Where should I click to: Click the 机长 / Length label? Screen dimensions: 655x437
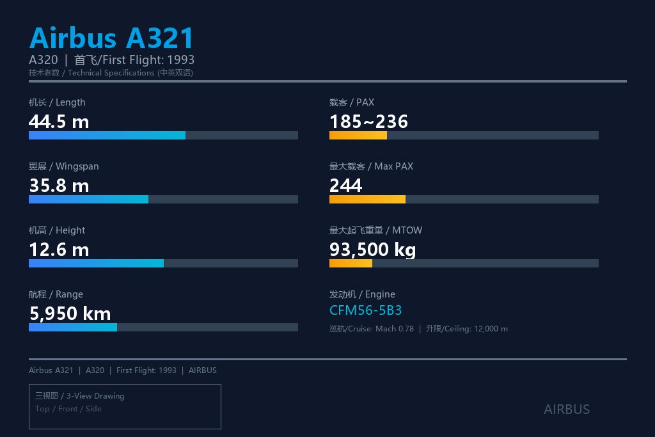[57, 102]
